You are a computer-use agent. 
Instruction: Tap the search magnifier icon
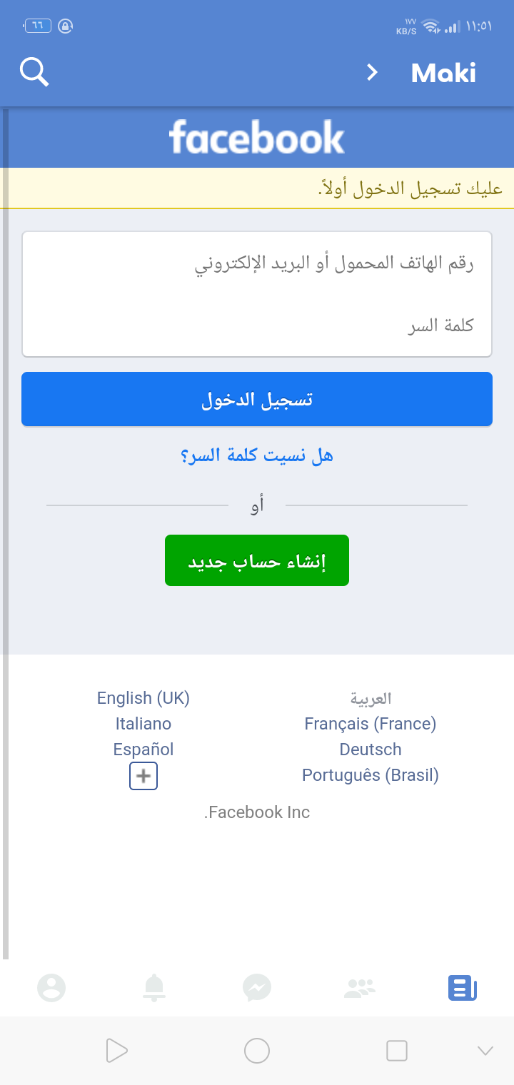pyautogui.click(x=34, y=72)
